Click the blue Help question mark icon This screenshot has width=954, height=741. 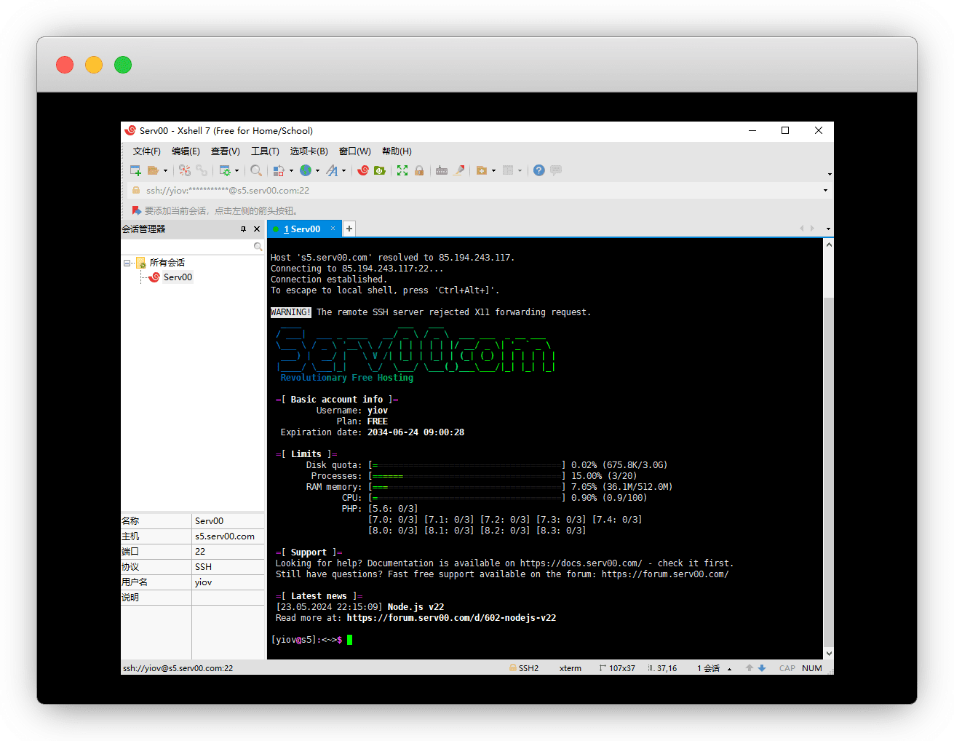[x=538, y=170]
